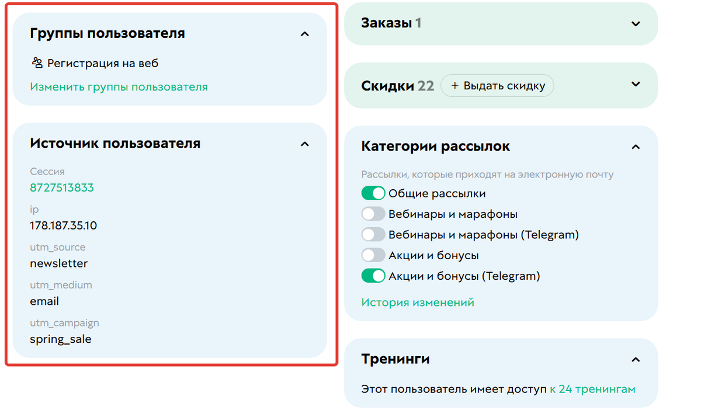Expand the Скидки section
701x414 pixels.
tap(636, 85)
